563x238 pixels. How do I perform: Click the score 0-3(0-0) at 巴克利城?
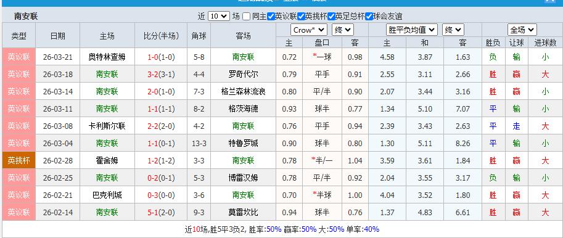click(x=161, y=195)
